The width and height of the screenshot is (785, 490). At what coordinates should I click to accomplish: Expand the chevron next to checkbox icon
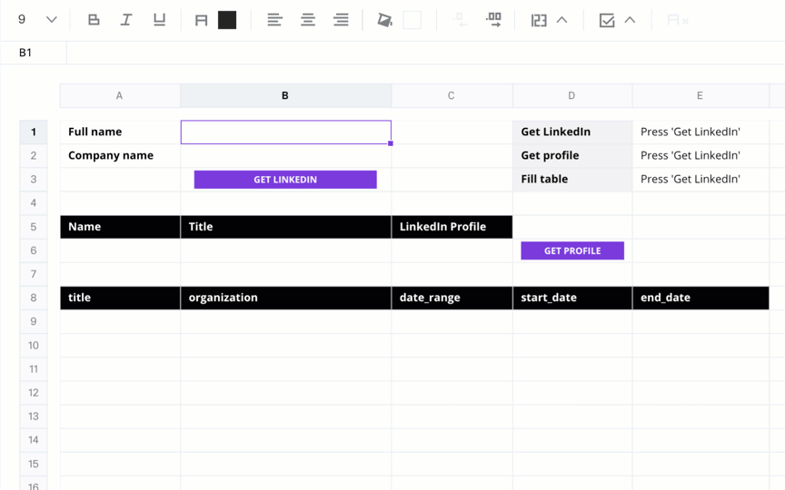631,20
